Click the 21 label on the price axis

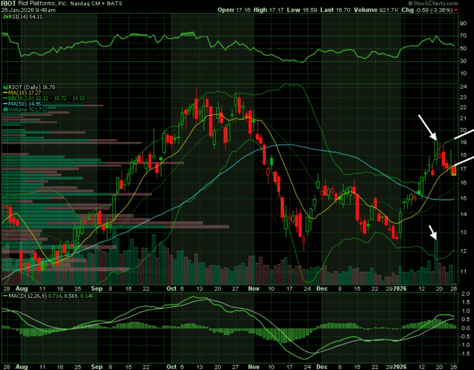pyautogui.click(x=463, y=118)
